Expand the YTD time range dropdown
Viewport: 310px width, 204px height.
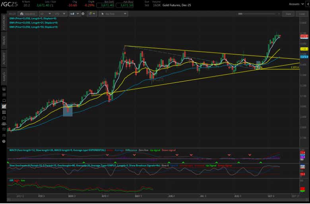pos(60,14)
